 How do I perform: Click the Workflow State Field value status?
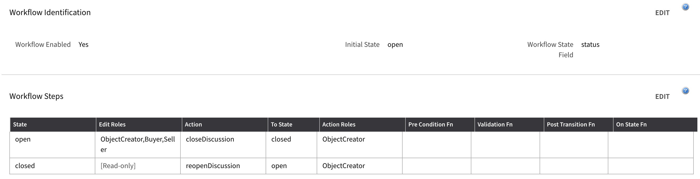(x=590, y=44)
